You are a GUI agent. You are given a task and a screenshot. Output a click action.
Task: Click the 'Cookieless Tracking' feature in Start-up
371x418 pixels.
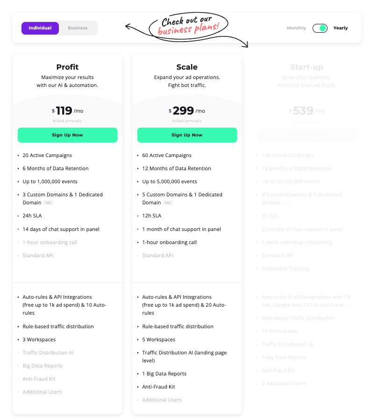click(285, 268)
